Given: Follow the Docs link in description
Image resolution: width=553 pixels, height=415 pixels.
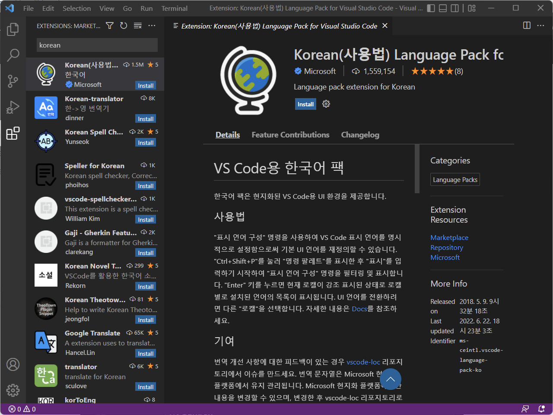Looking at the screenshot, I should [x=359, y=309].
